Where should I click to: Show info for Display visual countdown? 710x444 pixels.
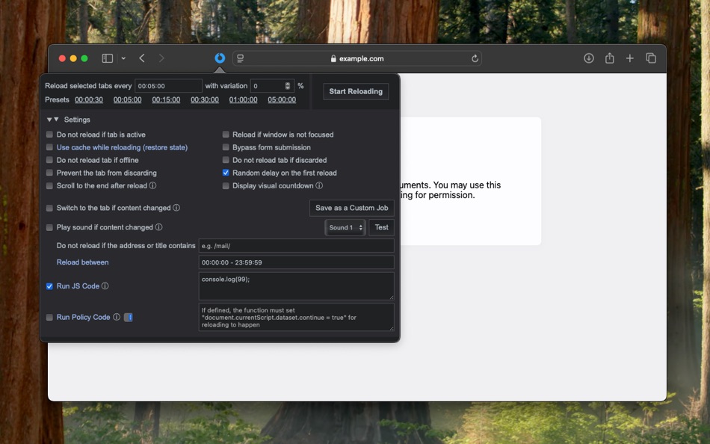pyautogui.click(x=319, y=185)
